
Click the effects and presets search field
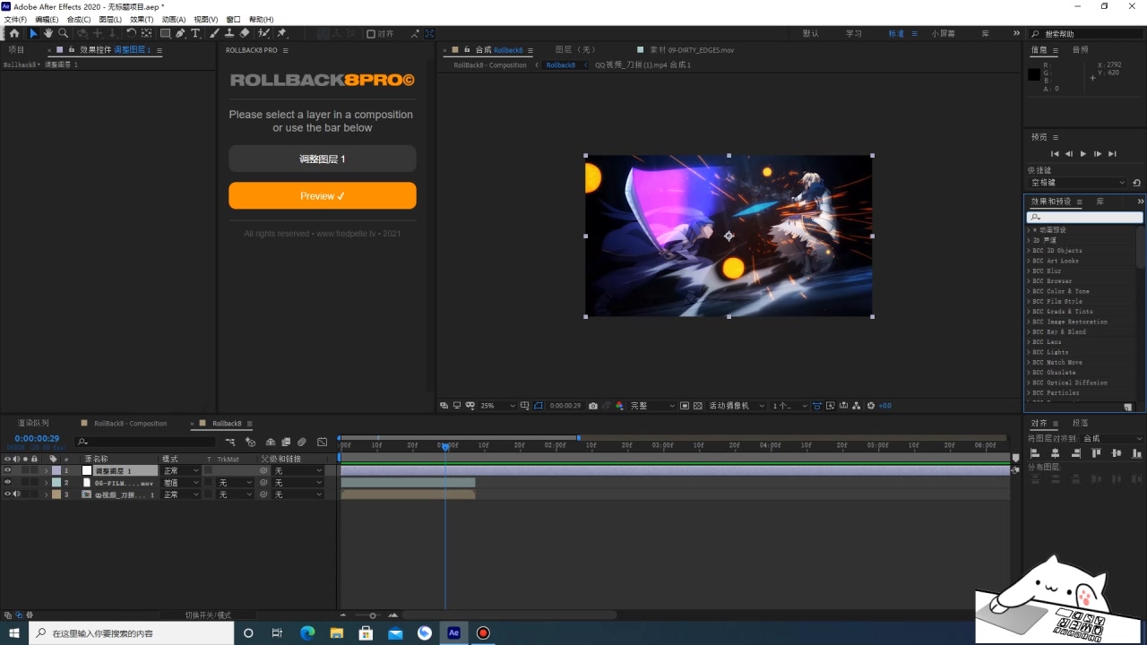[x=1084, y=217]
